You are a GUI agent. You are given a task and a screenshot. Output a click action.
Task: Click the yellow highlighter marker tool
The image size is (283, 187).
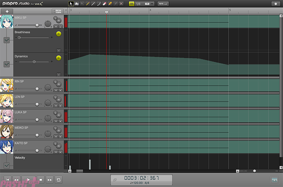[x=110, y=4]
